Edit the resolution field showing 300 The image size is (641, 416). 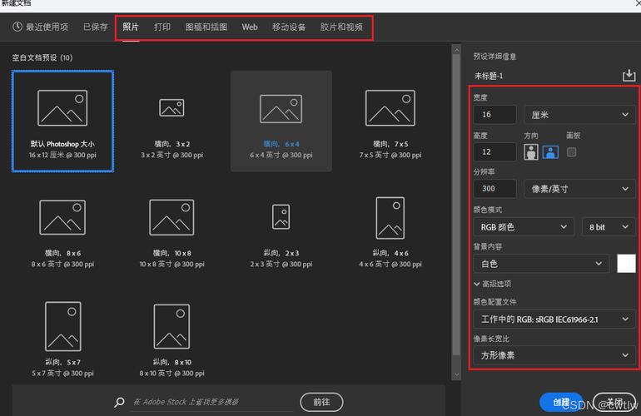coord(494,189)
